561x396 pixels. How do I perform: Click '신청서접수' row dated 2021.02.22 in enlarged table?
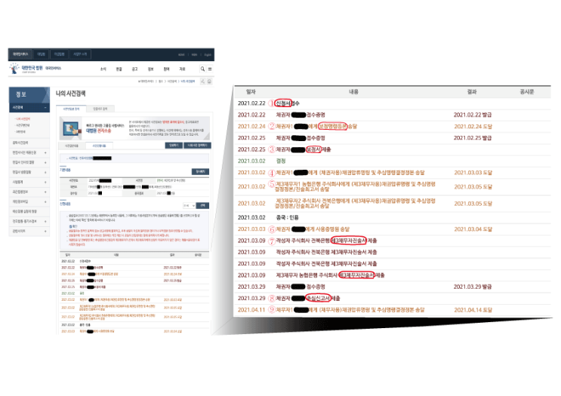pyautogui.click(x=392, y=103)
